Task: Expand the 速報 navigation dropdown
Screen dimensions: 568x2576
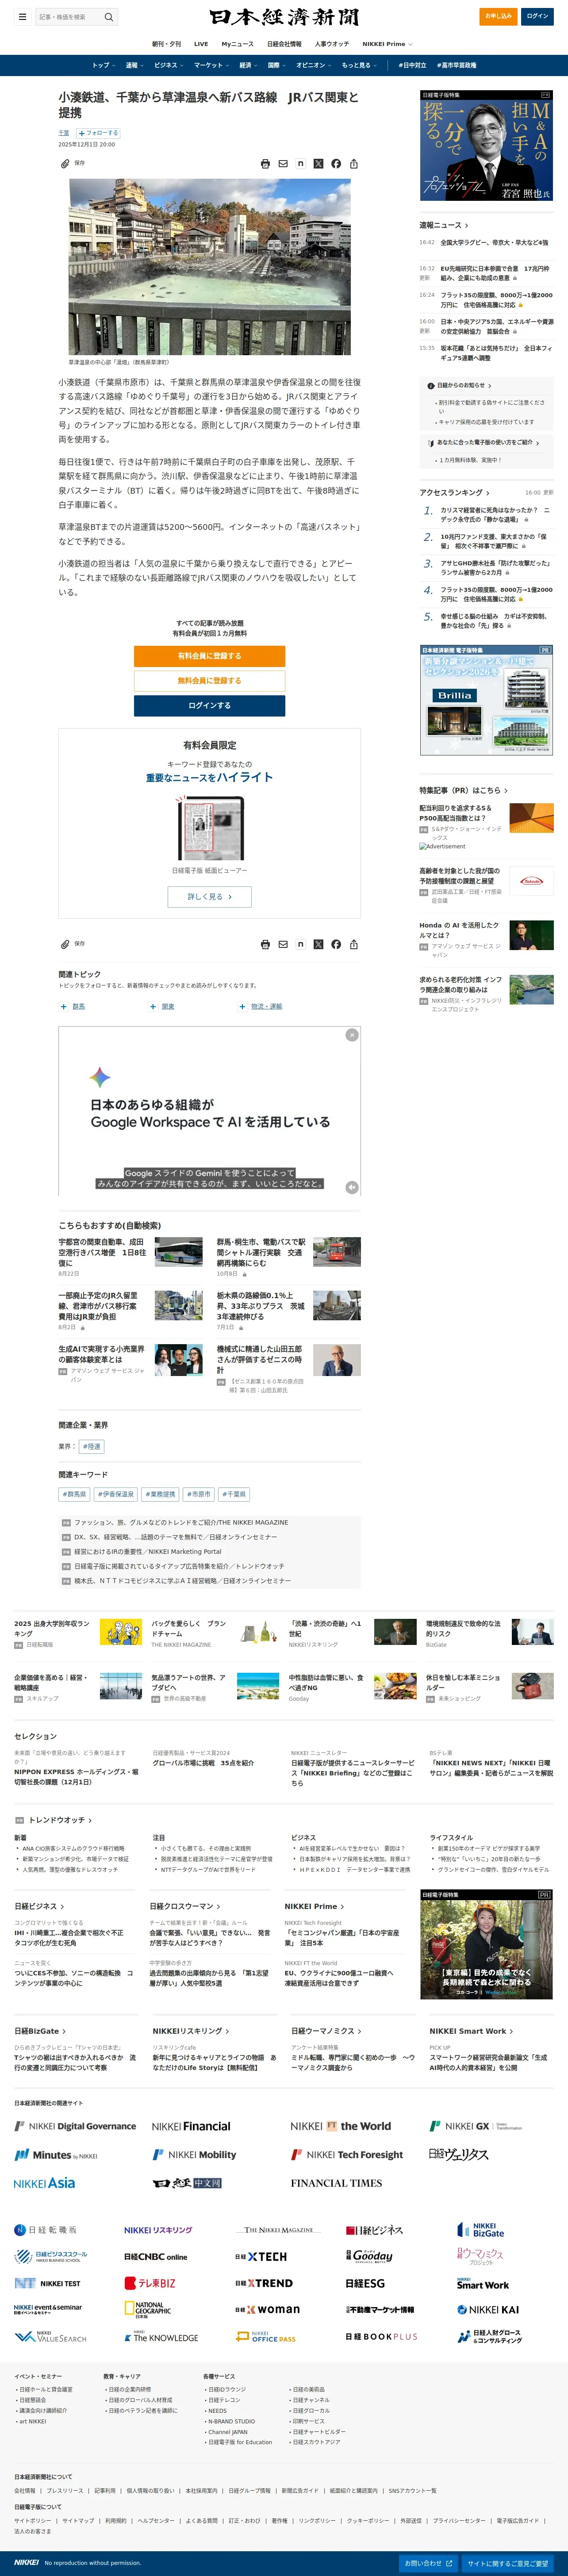Action: pyautogui.click(x=135, y=65)
